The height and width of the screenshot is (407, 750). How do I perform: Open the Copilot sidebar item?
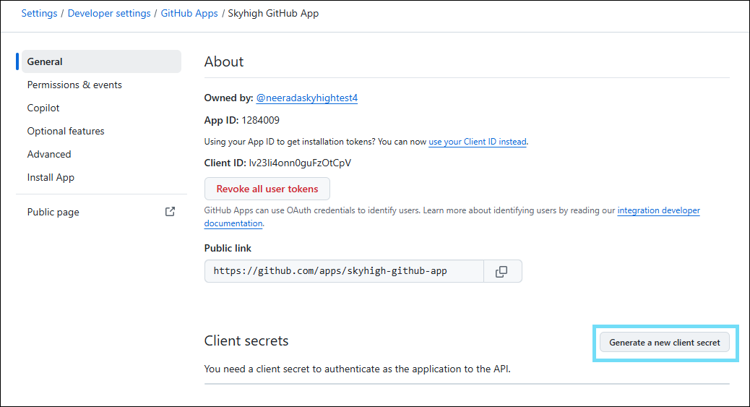click(x=43, y=108)
